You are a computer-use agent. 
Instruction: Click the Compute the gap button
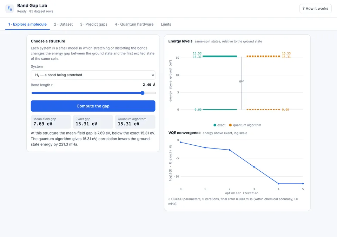click(x=93, y=106)
